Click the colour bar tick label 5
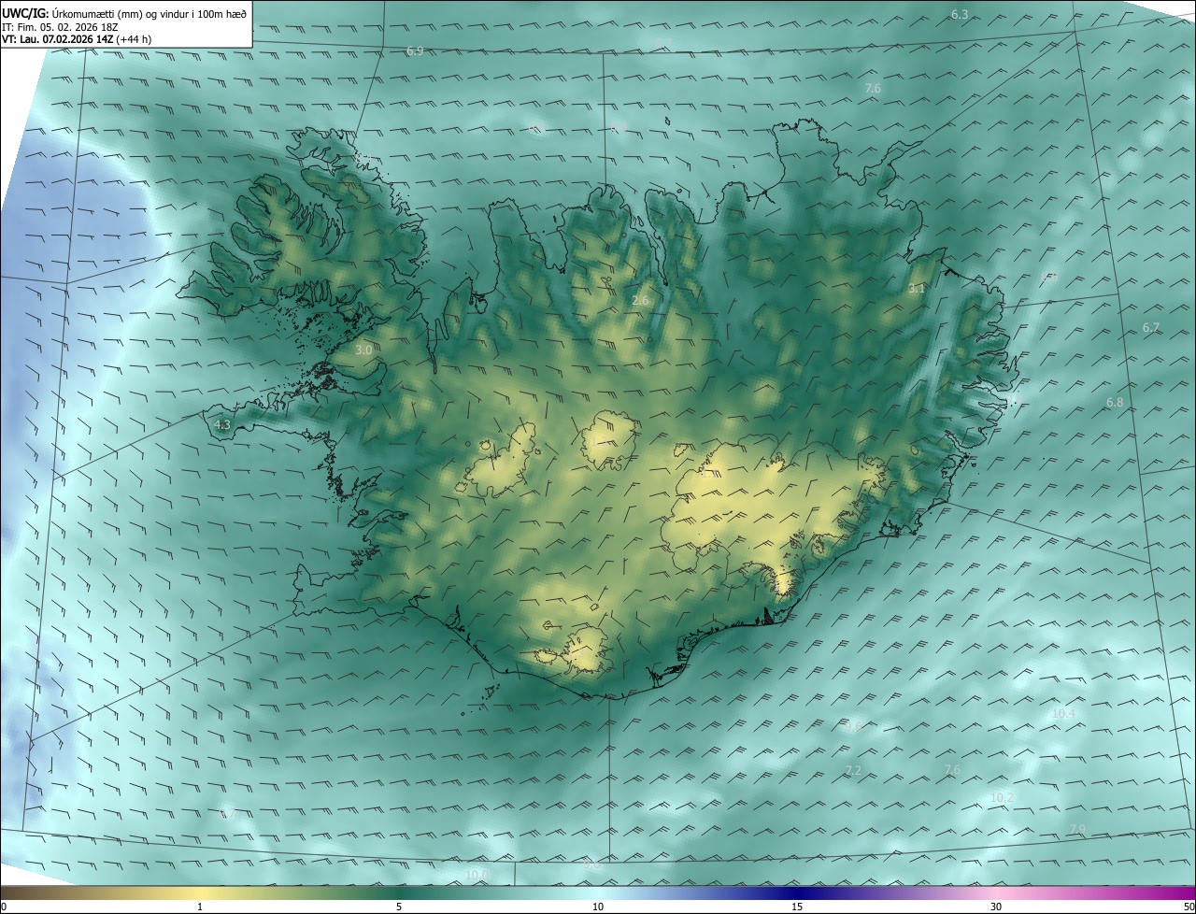 pos(399,907)
